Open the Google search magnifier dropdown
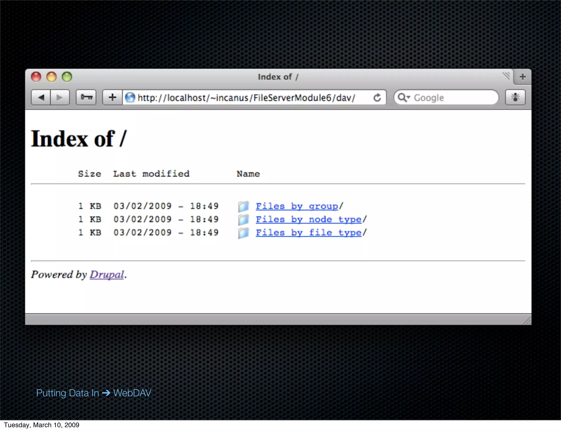 coord(404,97)
